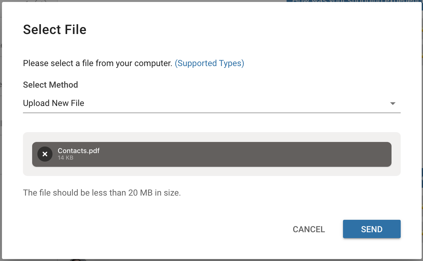Click the light gray file drop zone
This screenshot has height=261, width=423.
[x=211, y=171]
